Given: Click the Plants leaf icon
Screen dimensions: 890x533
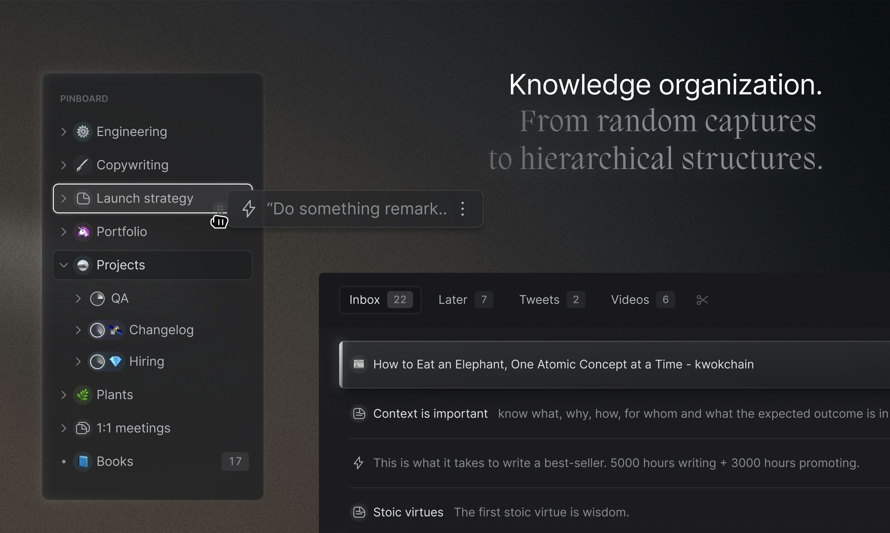Looking at the screenshot, I should click(83, 395).
